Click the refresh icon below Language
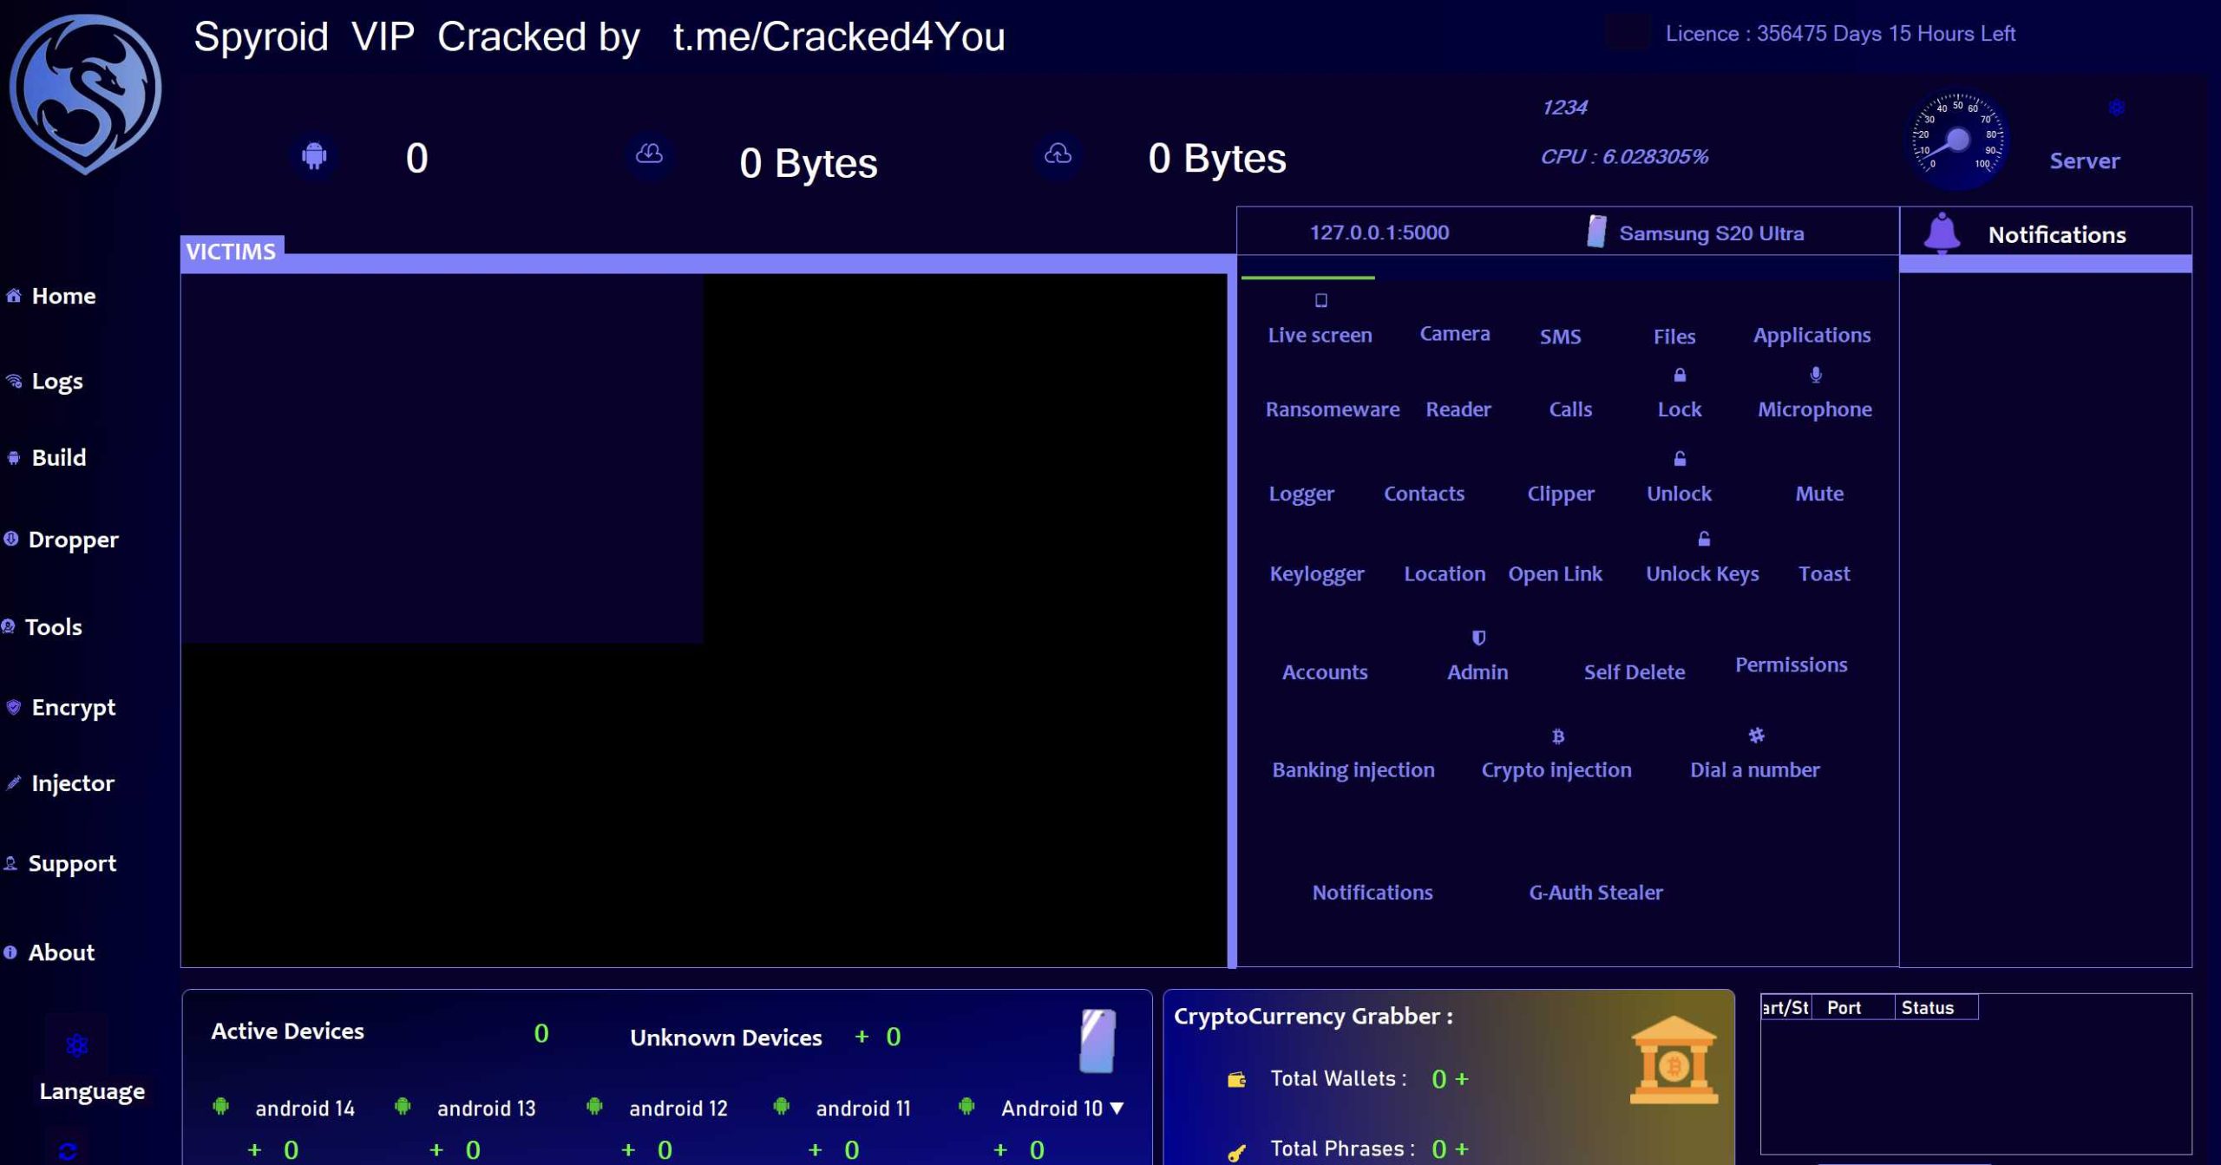 point(68,1151)
